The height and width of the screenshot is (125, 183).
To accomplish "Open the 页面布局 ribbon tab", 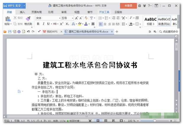I will [x=36, y=12].
